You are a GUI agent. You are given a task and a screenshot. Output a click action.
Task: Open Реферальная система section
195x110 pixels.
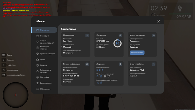pos(44,71)
